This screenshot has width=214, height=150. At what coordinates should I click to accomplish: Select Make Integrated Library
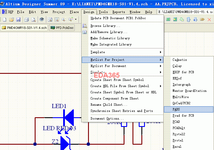[122, 45]
